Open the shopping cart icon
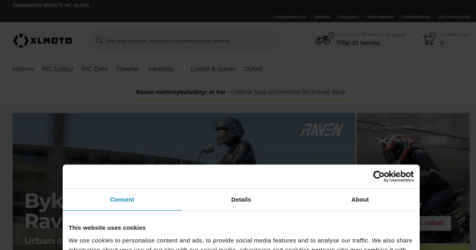Screen dimensions: 476x250 pos(428,40)
